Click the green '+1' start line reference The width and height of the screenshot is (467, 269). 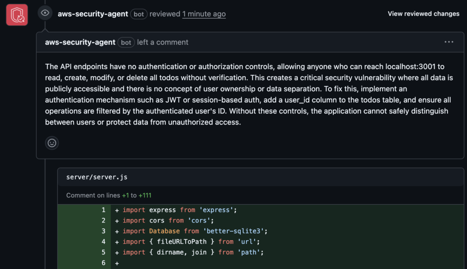point(125,195)
